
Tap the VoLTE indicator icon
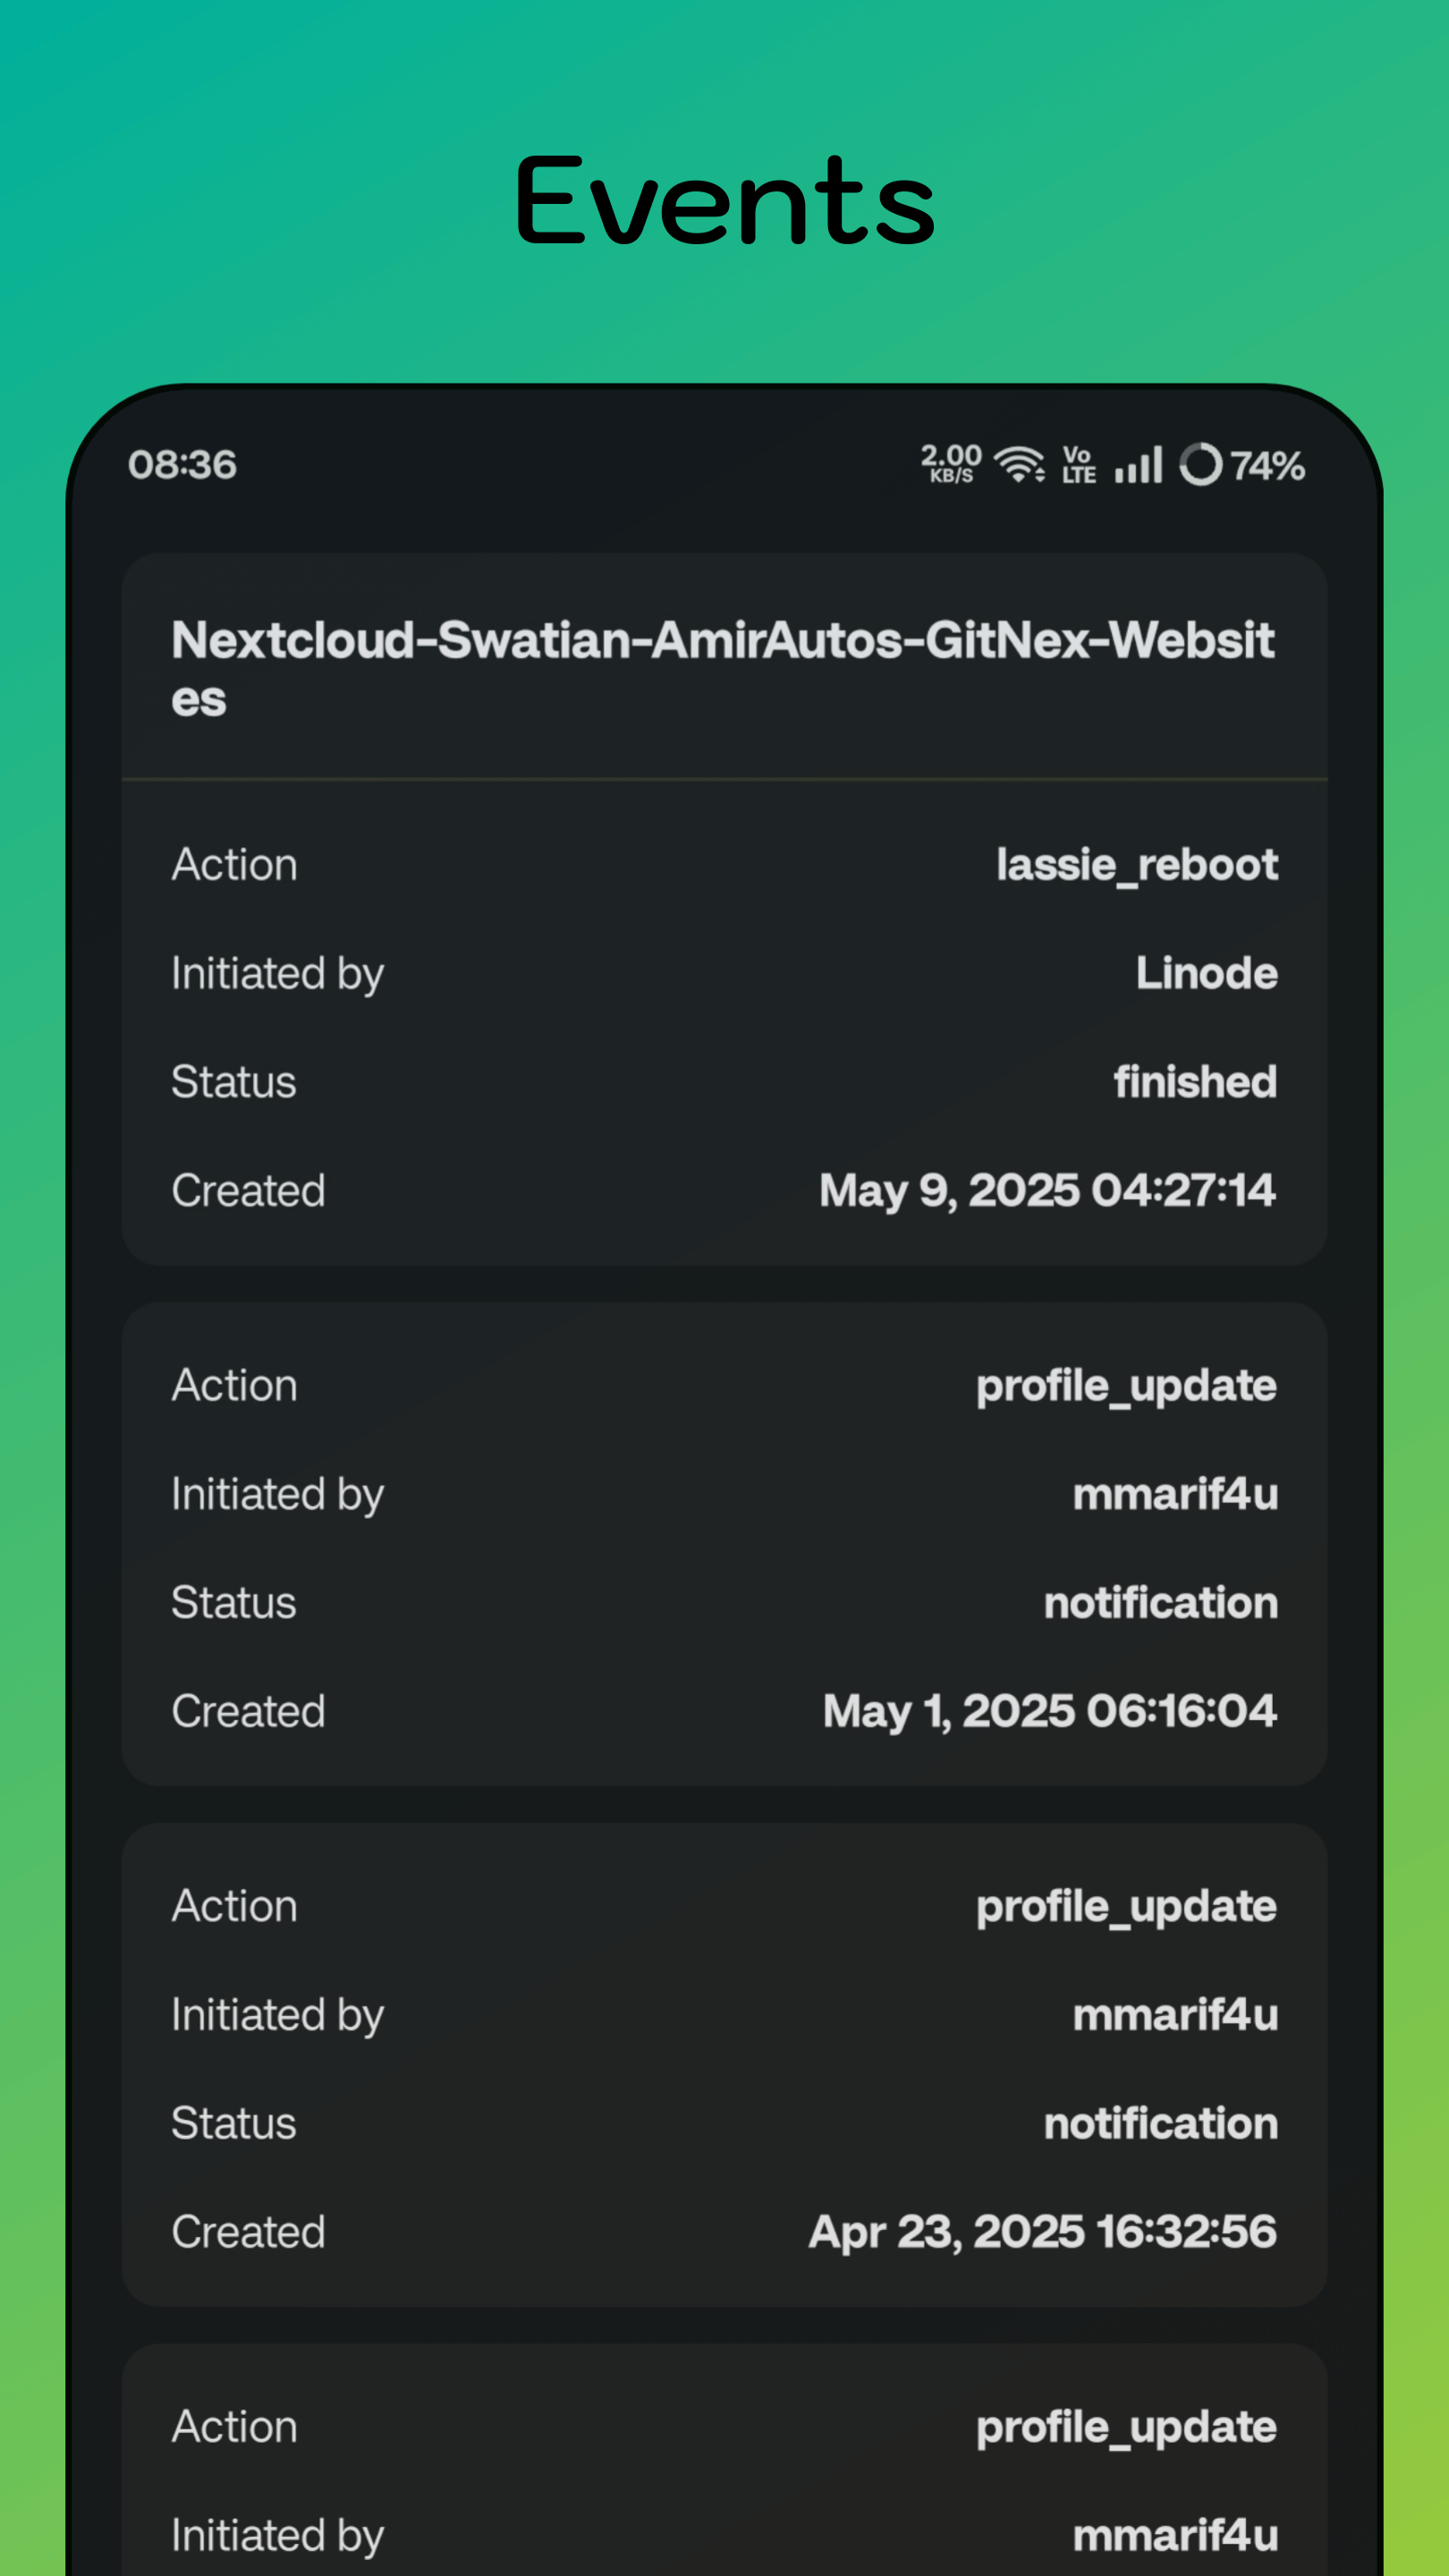[1078, 465]
